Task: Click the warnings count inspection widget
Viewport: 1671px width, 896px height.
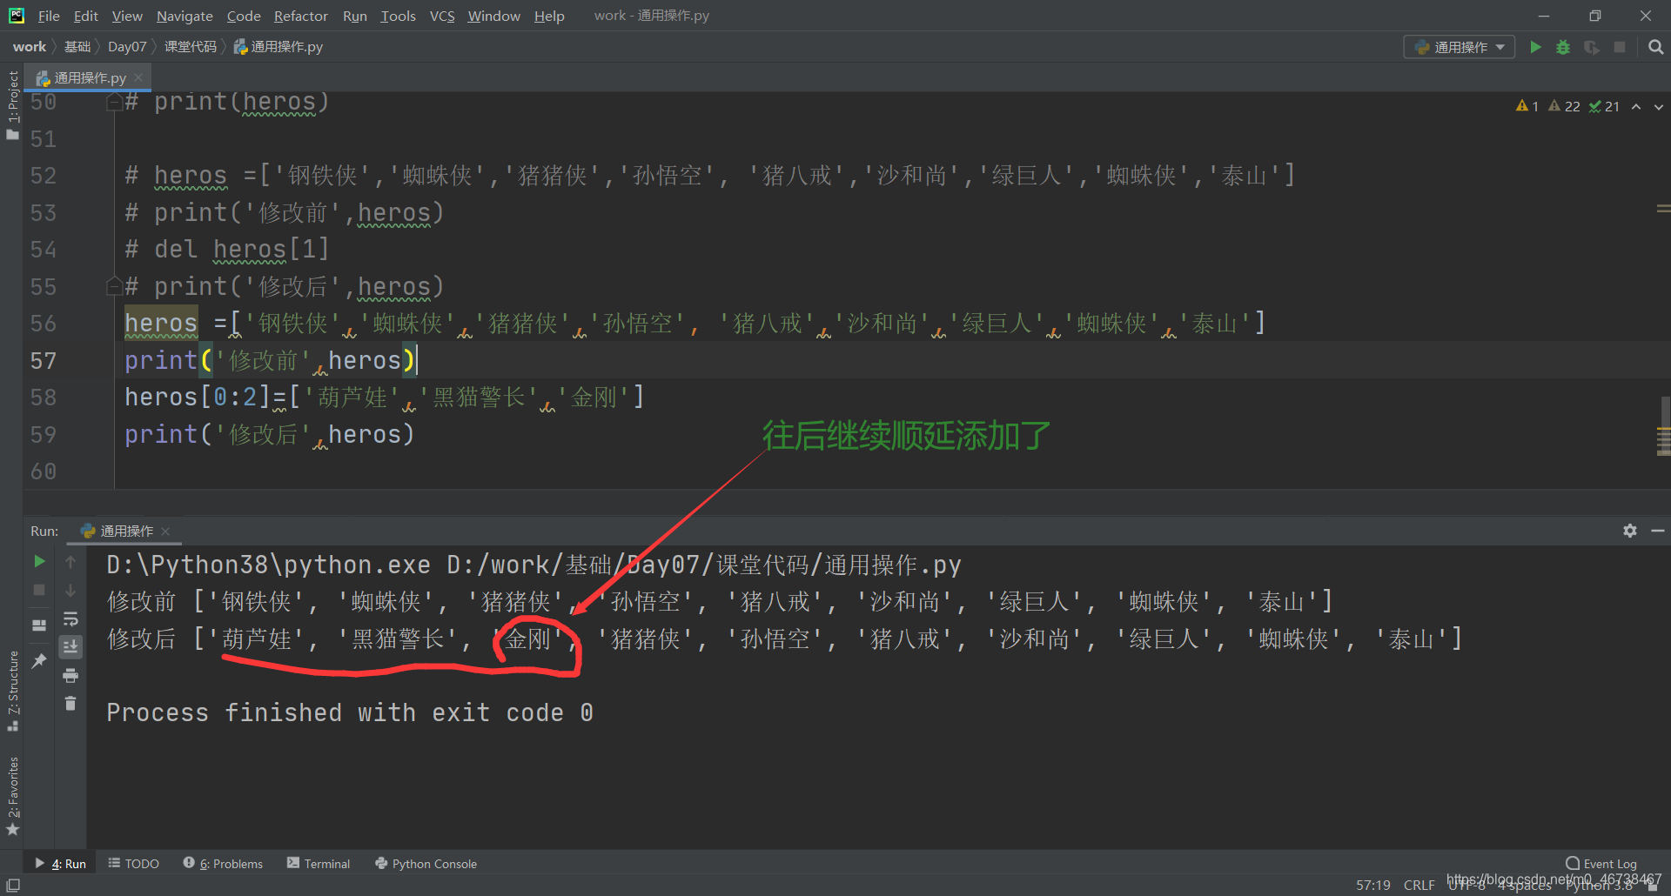Action: click(x=1567, y=106)
